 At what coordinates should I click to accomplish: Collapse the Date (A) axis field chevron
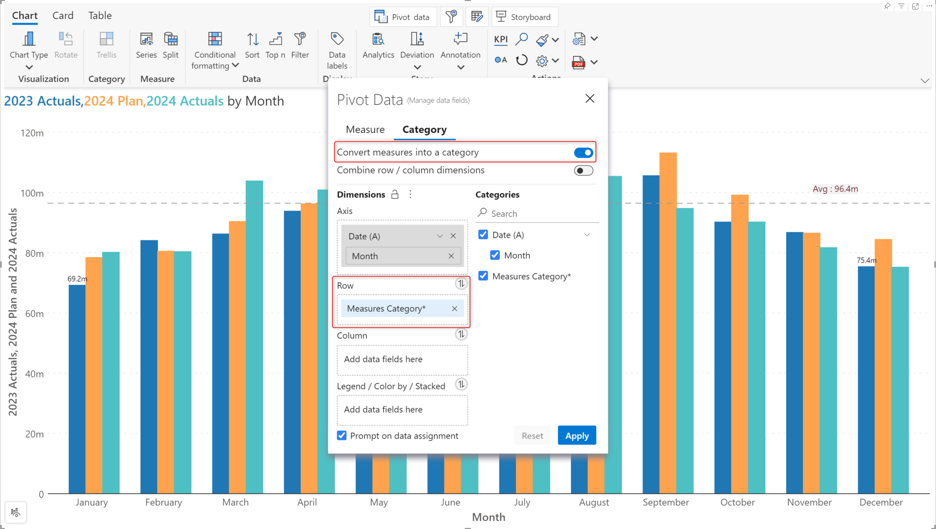coord(440,236)
